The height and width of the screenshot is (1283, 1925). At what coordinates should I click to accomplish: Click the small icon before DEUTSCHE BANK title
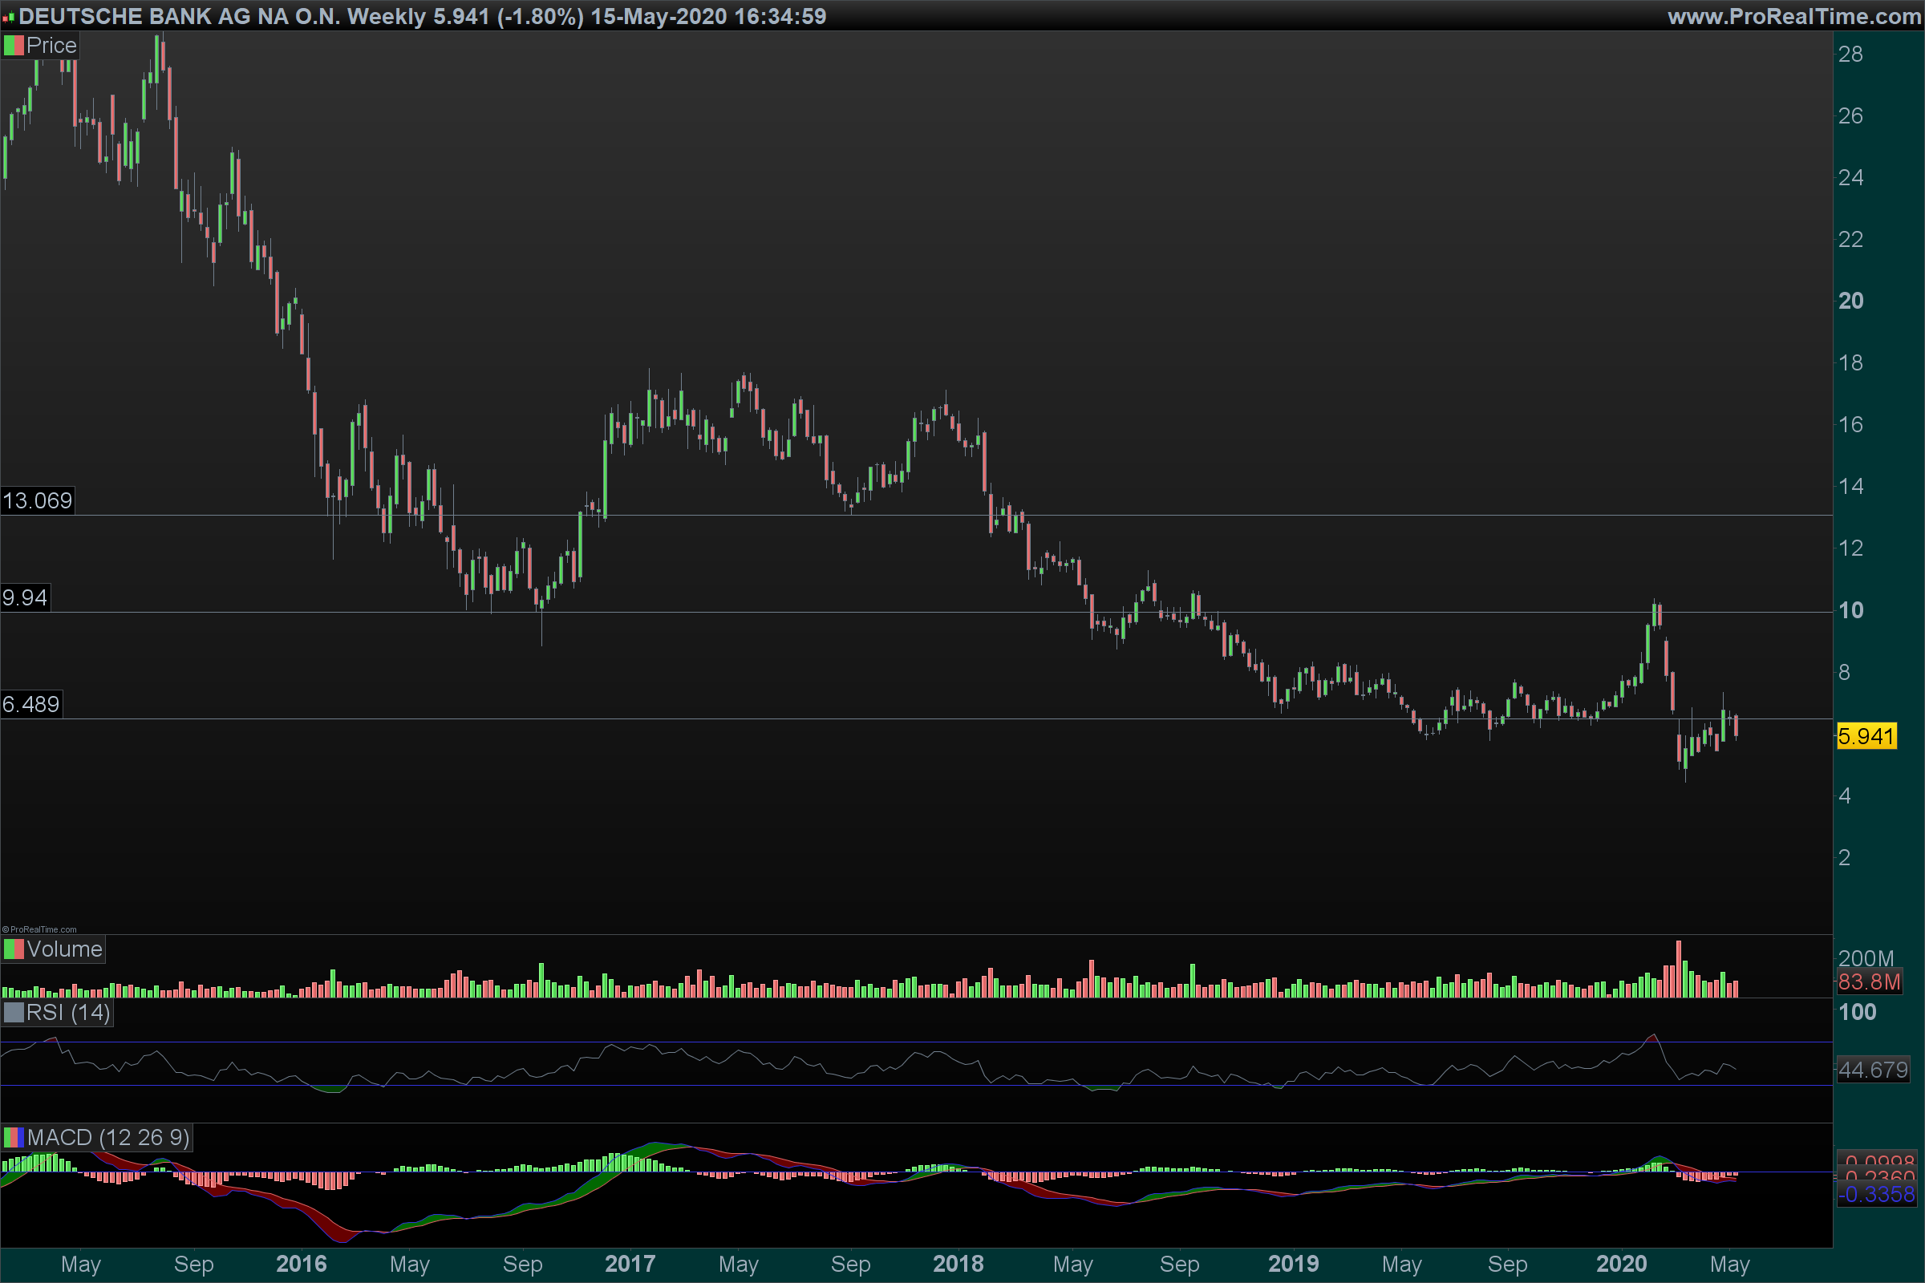tap(8, 17)
